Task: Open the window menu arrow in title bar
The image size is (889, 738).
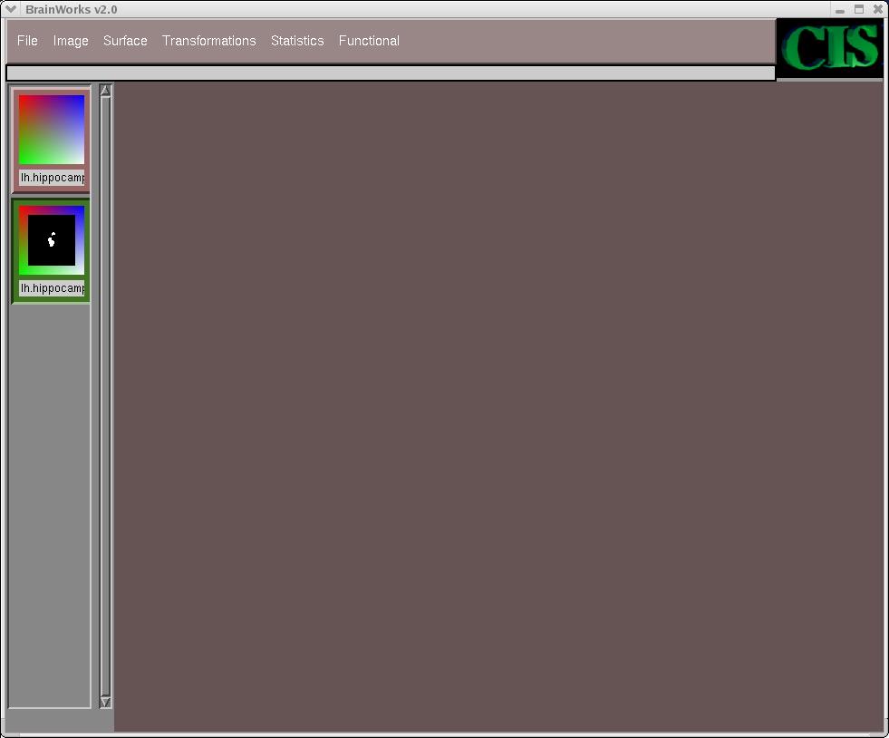Action: coord(11,9)
